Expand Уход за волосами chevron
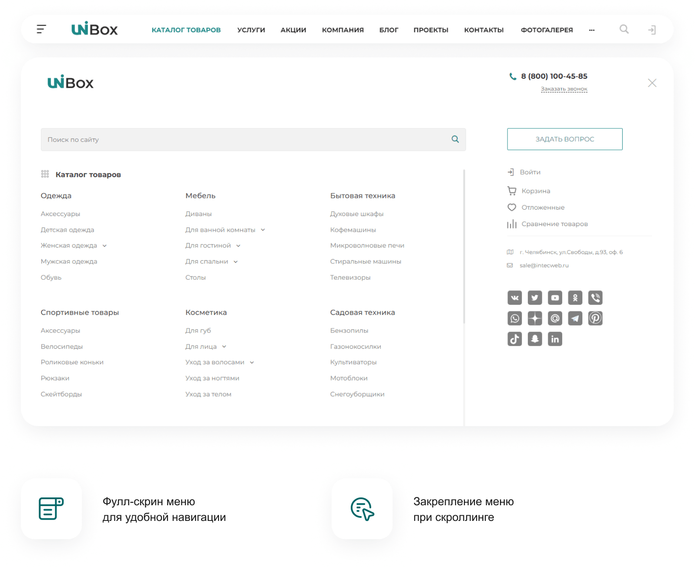Screen dimensions: 695x567 click(x=252, y=362)
